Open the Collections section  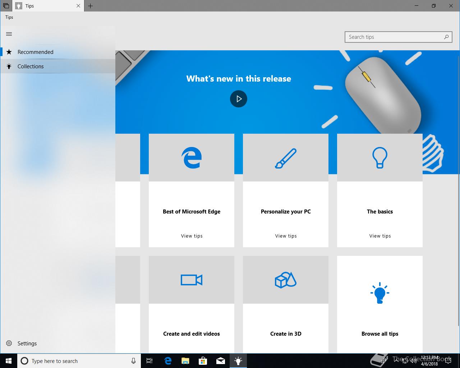pyautogui.click(x=57, y=66)
